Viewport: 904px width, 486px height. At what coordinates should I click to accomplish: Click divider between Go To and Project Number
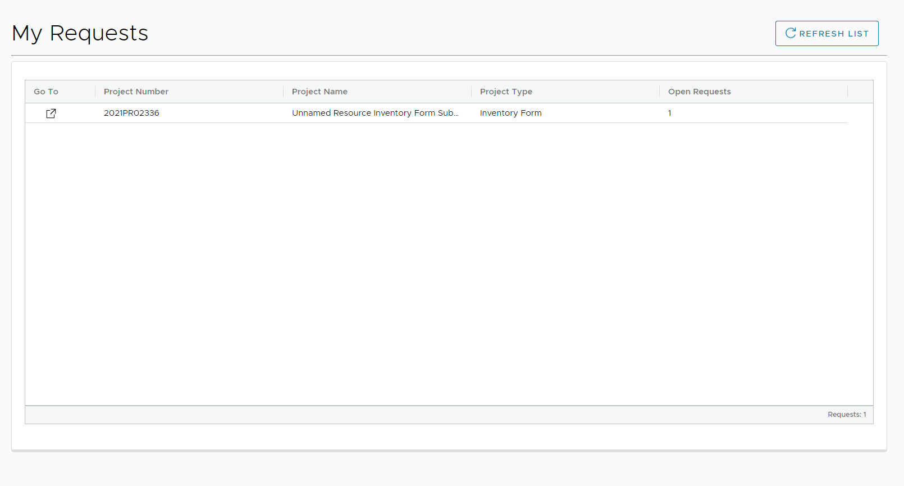coord(95,92)
